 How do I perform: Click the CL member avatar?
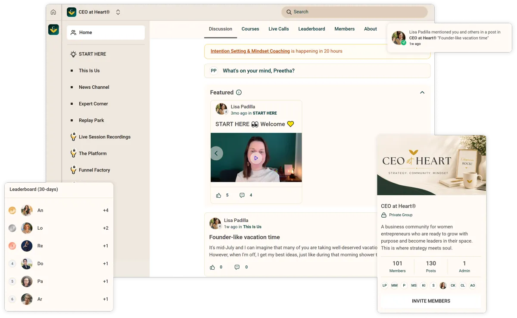pos(463,285)
